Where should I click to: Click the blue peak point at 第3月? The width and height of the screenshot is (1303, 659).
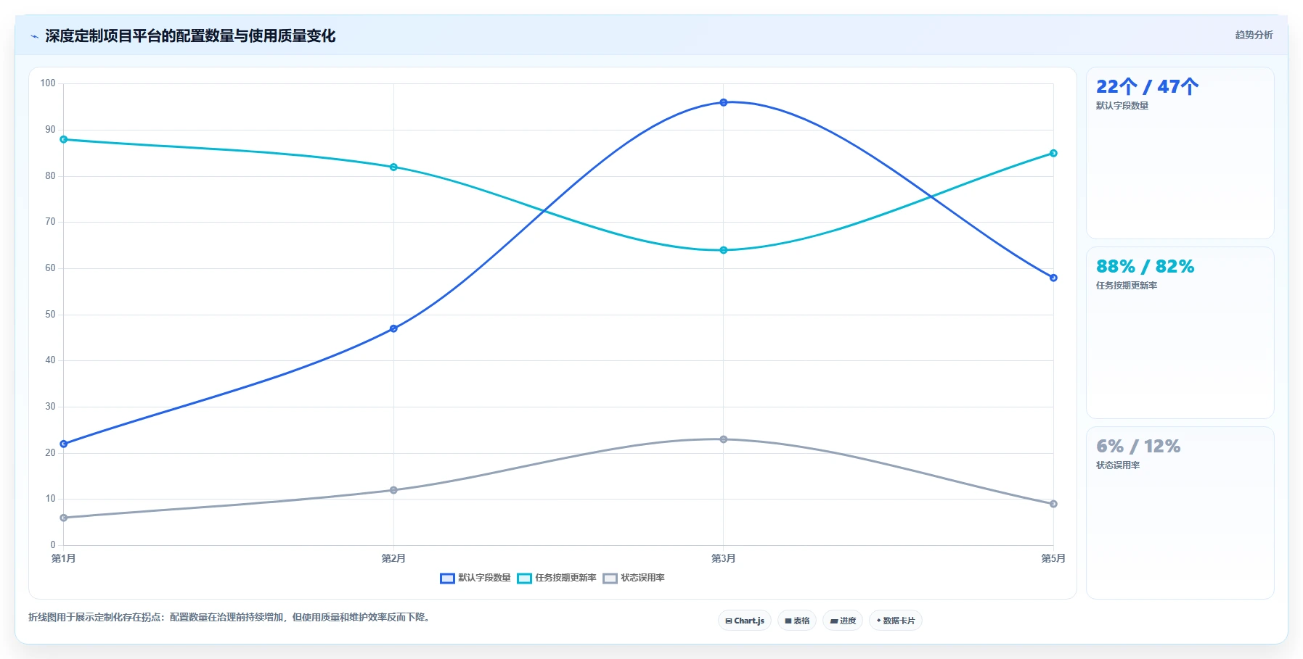724,102
